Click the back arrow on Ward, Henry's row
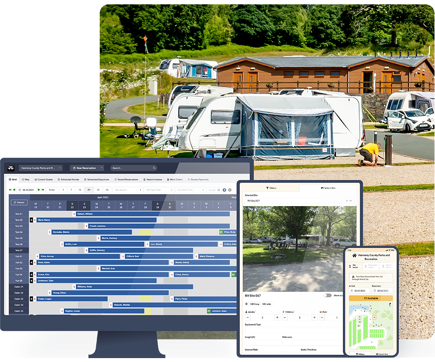 pyautogui.click(x=31, y=220)
